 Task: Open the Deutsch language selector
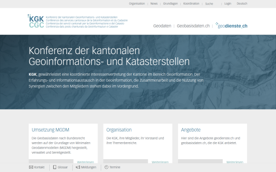(x=242, y=4)
